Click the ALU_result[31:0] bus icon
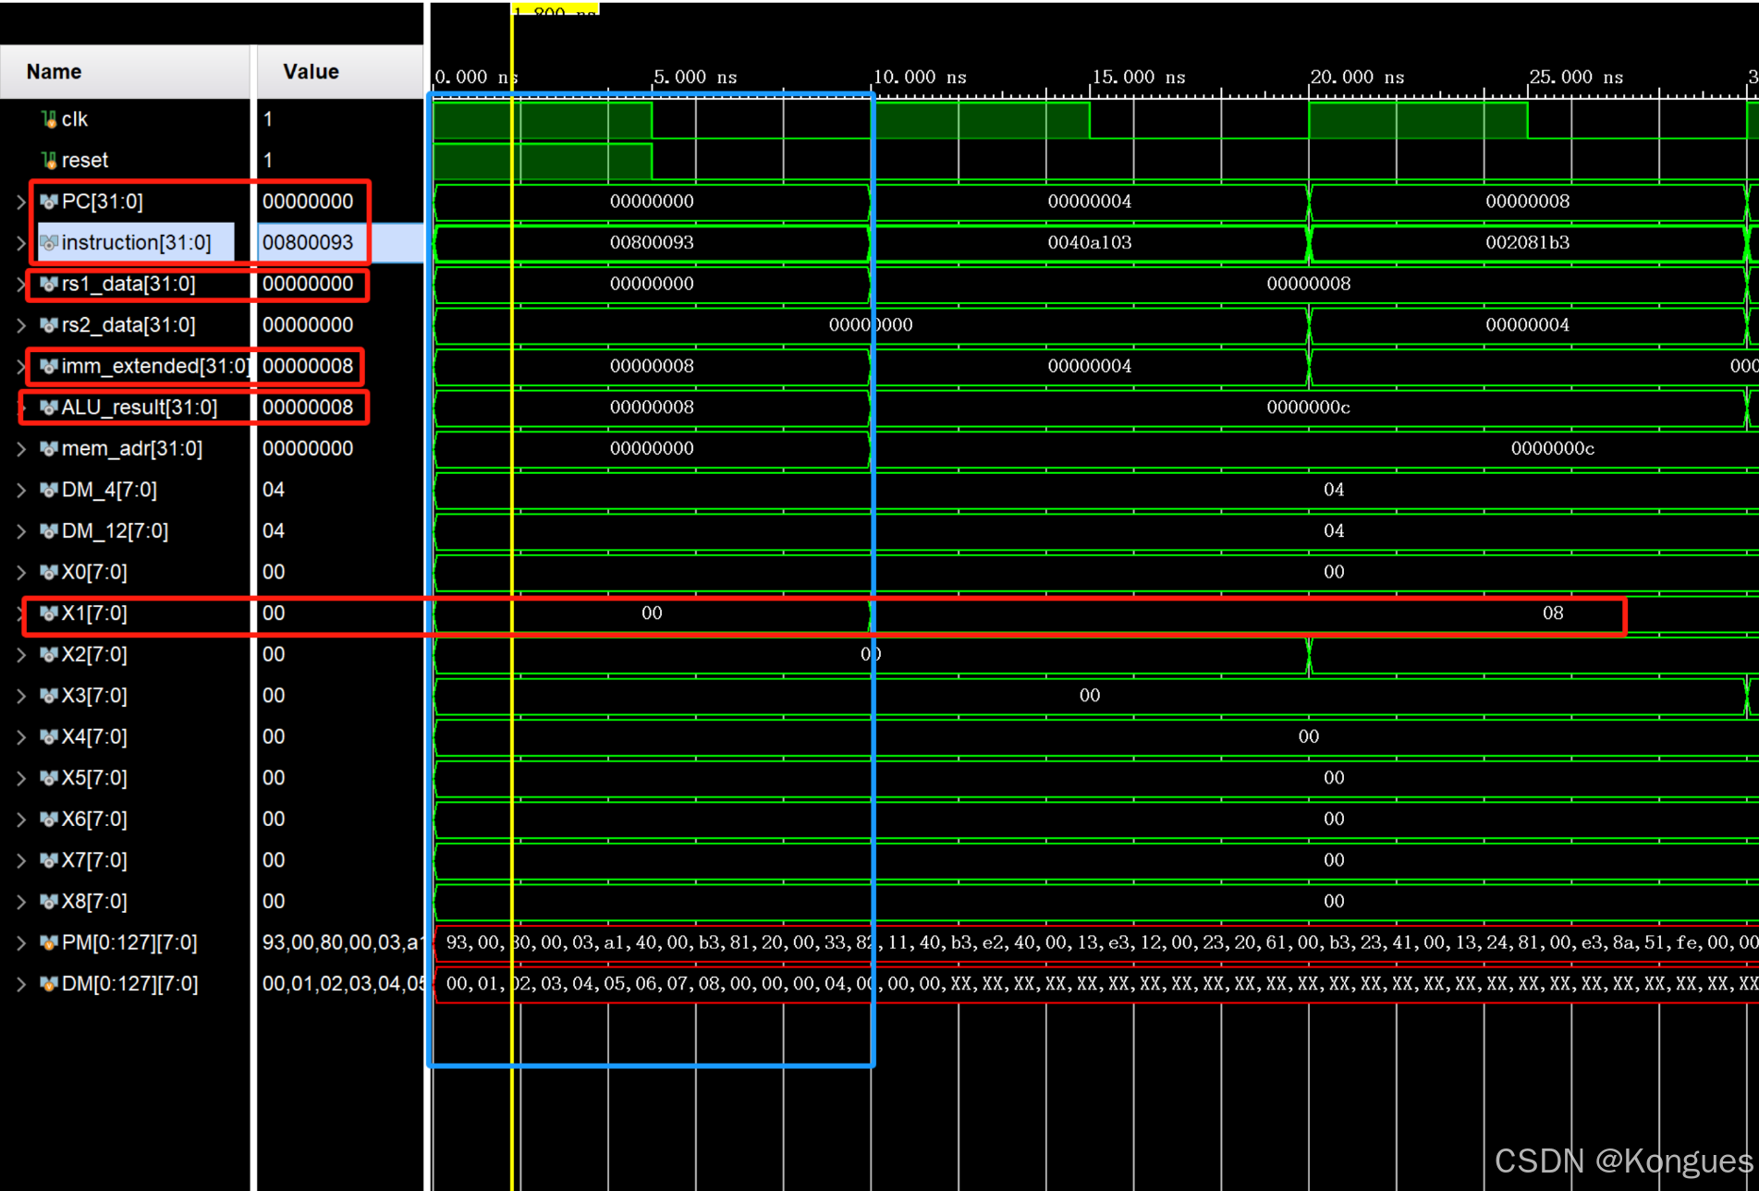Image resolution: width=1759 pixels, height=1191 pixels. tap(49, 407)
